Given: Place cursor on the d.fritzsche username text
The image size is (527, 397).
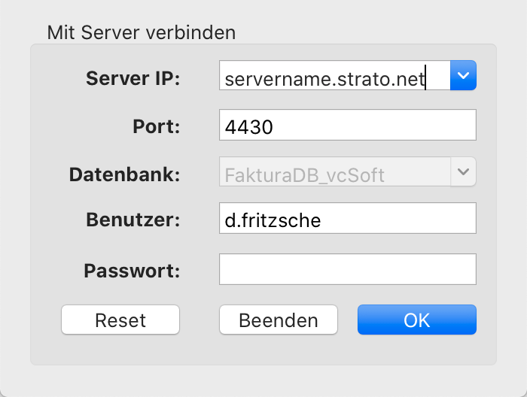Looking at the screenshot, I should 273,220.
